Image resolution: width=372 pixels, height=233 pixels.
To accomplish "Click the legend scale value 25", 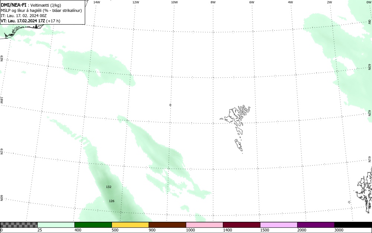I will click(x=40, y=230).
